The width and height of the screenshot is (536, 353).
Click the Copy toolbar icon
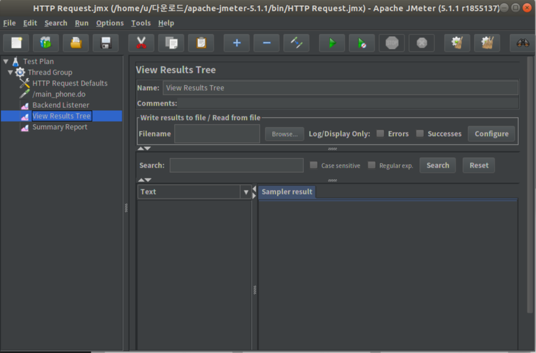pyautogui.click(x=171, y=43)
